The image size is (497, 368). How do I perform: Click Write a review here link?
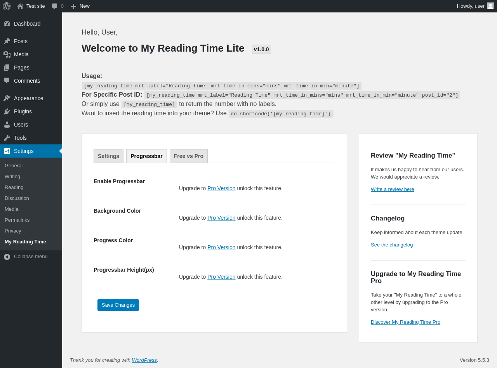click(393, 189)
